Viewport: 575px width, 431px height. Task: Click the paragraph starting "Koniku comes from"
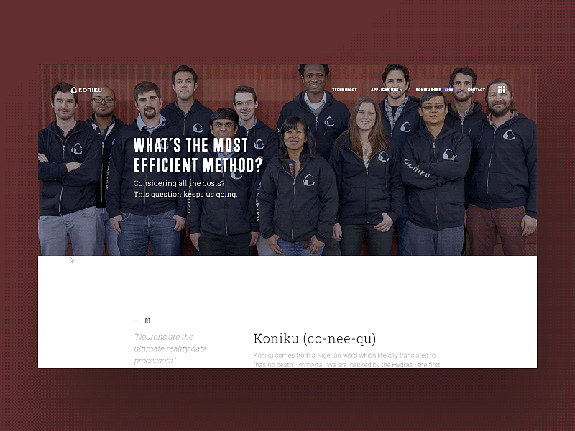(x=346, y=360)
